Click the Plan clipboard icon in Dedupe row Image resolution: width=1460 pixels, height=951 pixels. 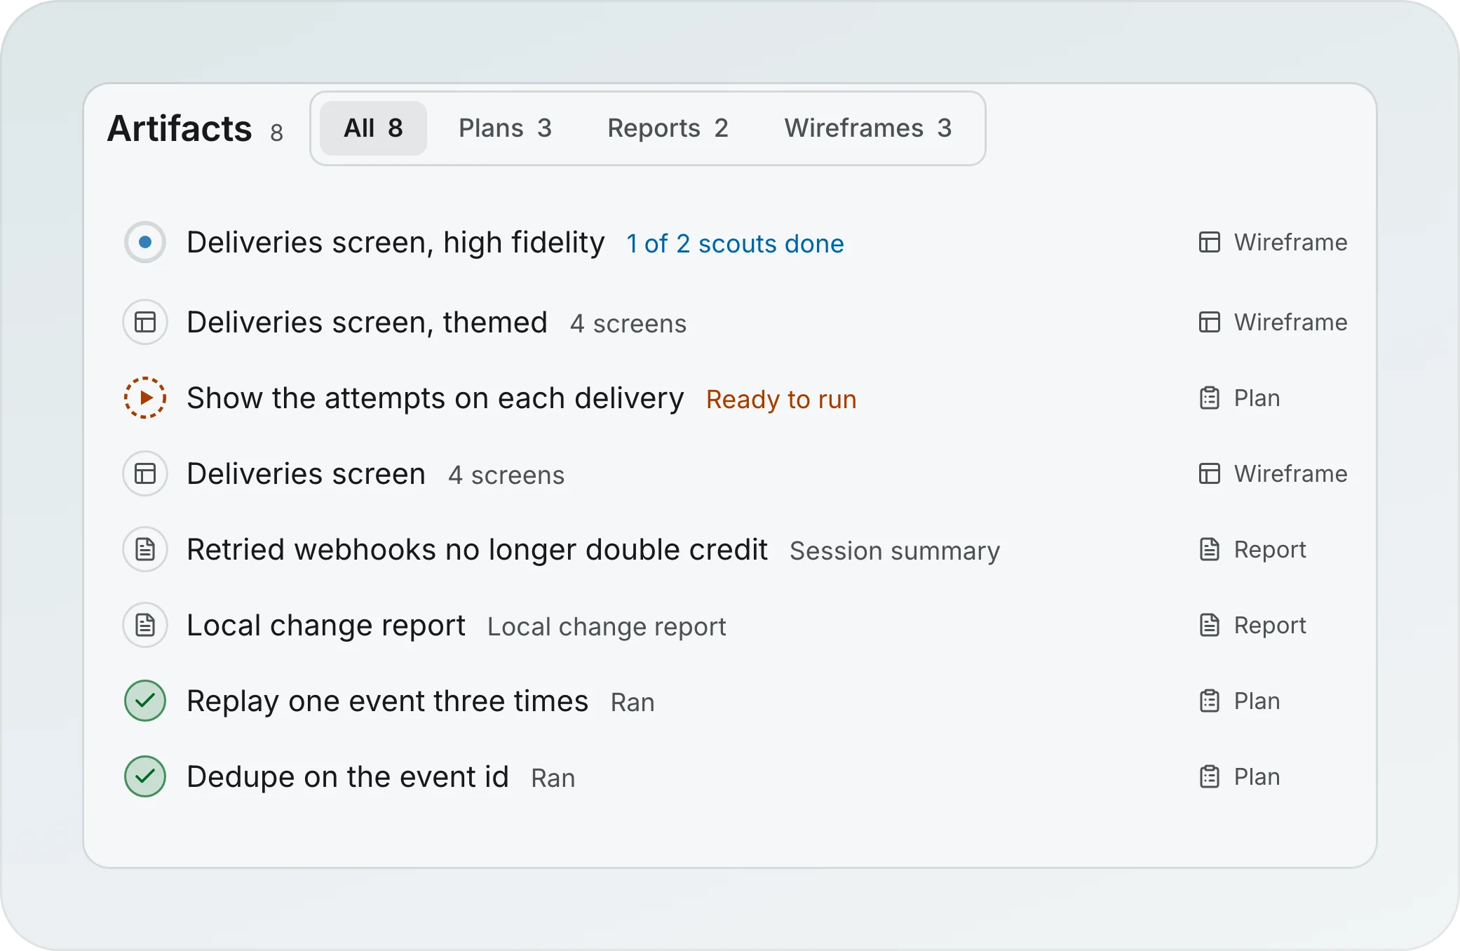pyautogui.click(x=1210, y=776)
